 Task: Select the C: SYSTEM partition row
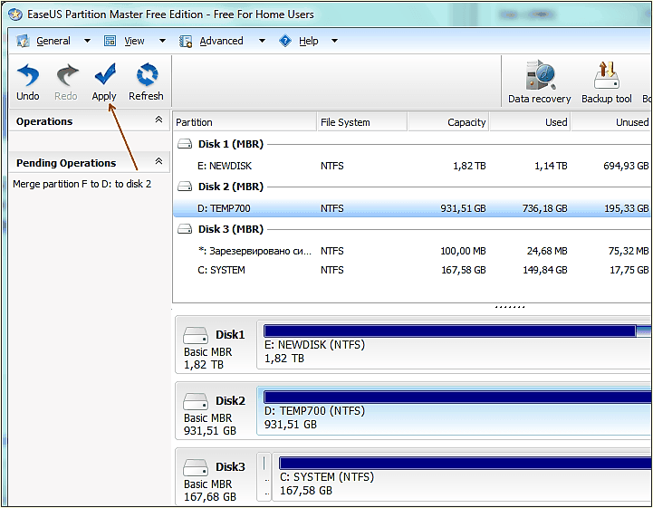coord(412,270)
